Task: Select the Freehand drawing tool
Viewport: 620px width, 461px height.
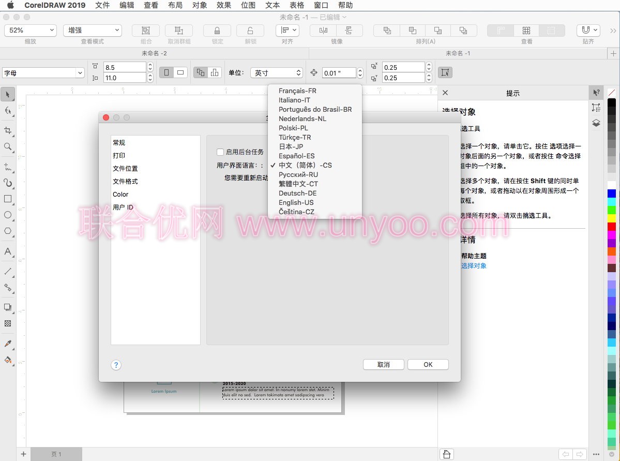Action: tap(8, 167)
